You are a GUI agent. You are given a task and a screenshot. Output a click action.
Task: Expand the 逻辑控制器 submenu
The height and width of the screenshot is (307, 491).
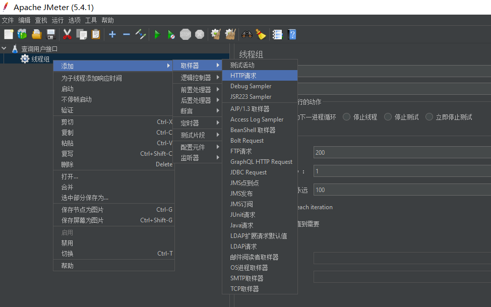tap(197, 77)
